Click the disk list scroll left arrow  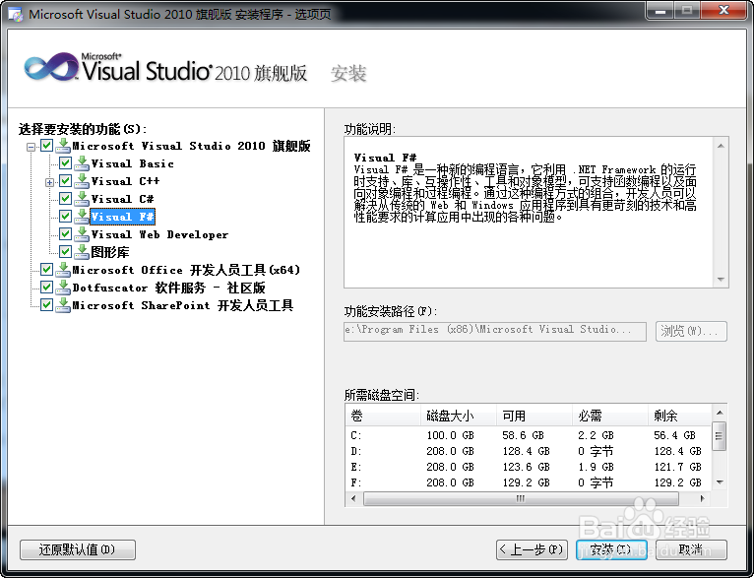[x=354, y=499]
